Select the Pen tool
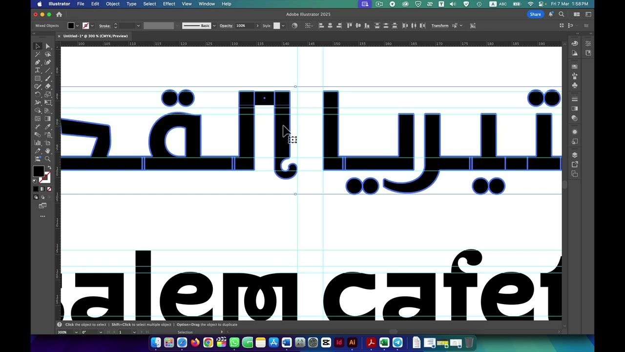The height and width of the screenshot is (352, 625). pyautogui.click(x=38, y=62)
